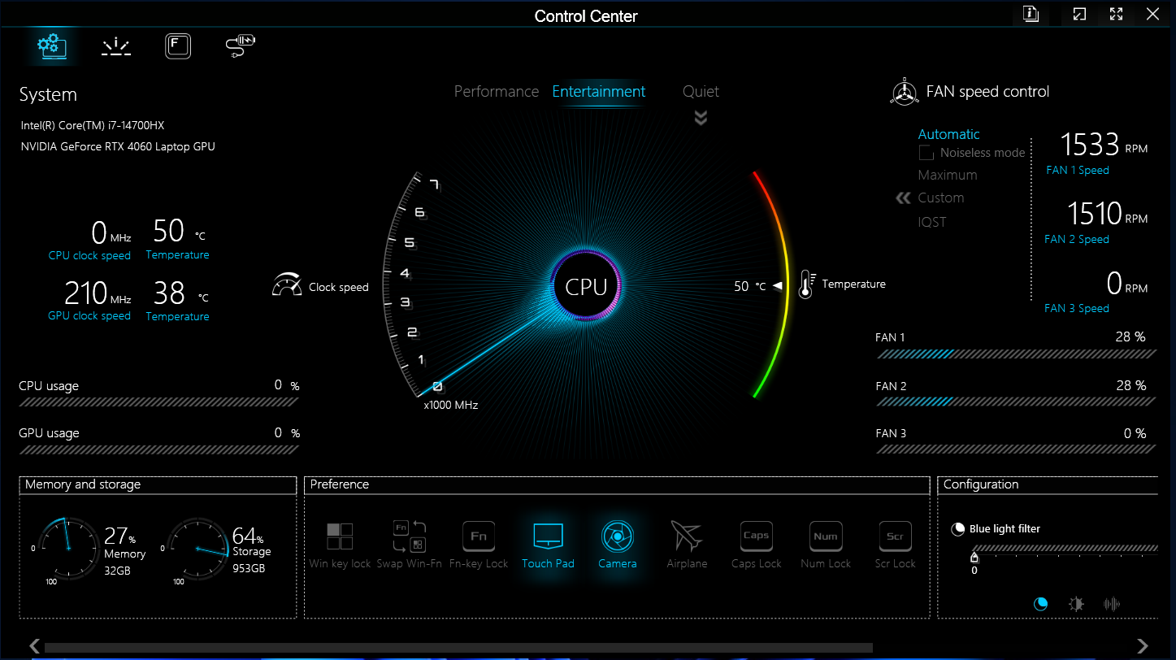Toggle Airplane mode
The width and height of the screenshot is (1176, 660).
pos(687,544)
